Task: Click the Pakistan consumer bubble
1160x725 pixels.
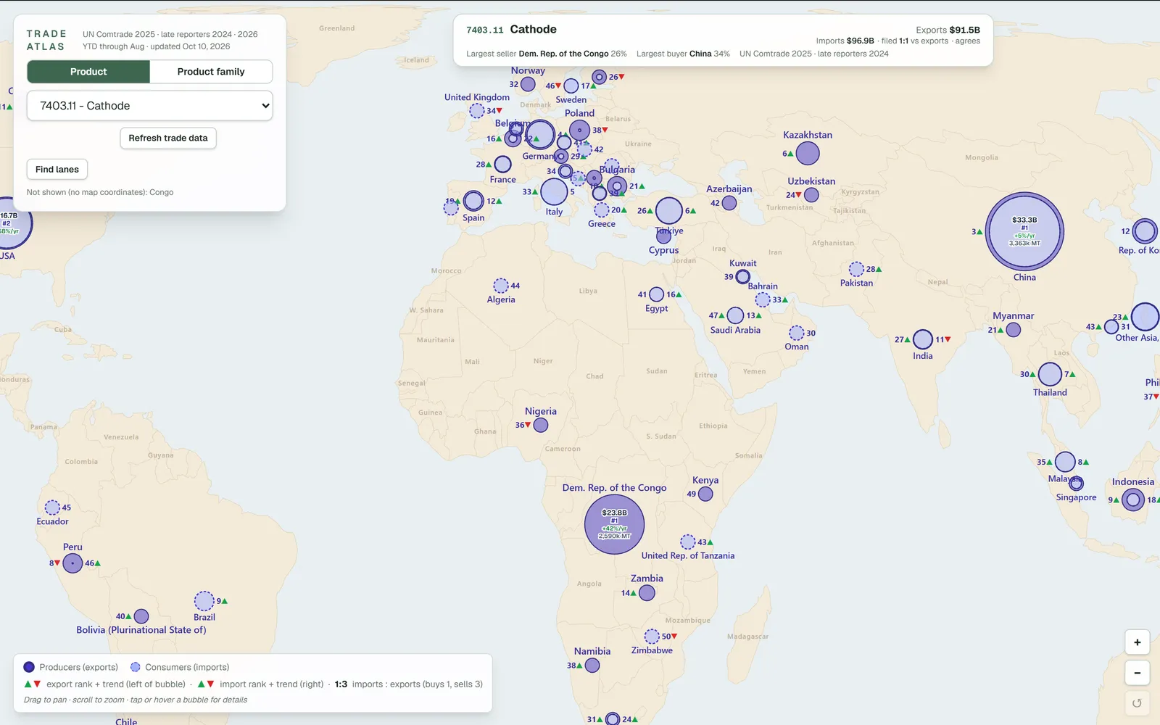Action: 856,269
